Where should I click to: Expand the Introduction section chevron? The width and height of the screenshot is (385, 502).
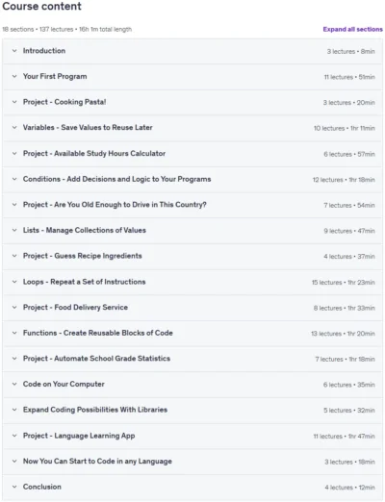pyautogui.click(x=14, y=51)
